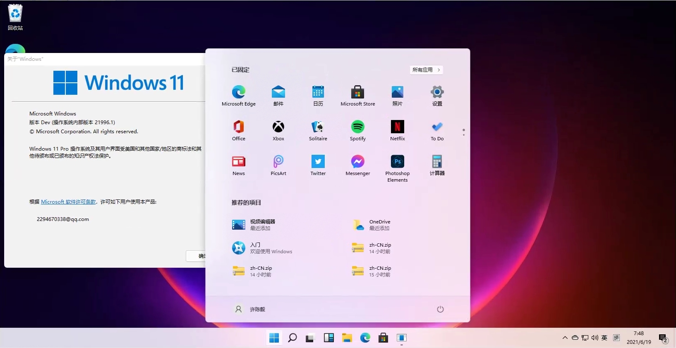Open the Microsoft 软件许可条款 link
Viewport: 676px width, 348px height.
[x=68, y=202]
